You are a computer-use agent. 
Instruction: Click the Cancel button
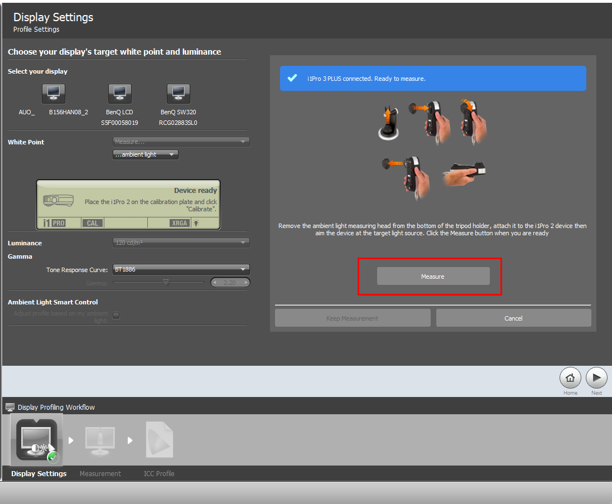coord(514,318)
